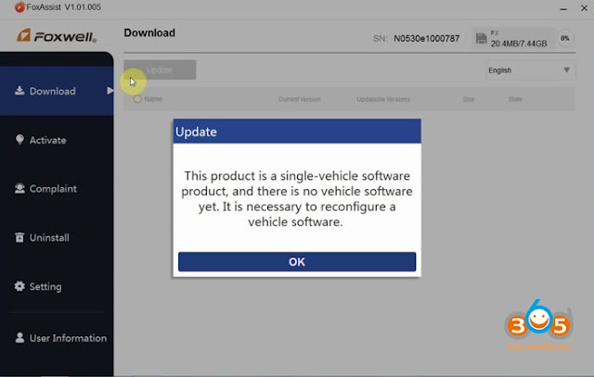Click the grey Update button
The width and height of the screenshot is (594, 377).
click(160, 70)
